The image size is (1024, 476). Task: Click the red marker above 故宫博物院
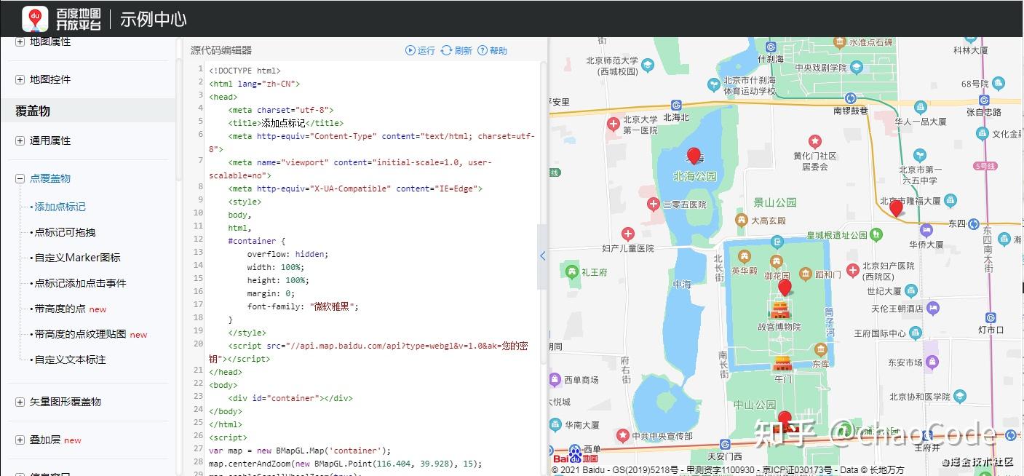coord(785,288)
